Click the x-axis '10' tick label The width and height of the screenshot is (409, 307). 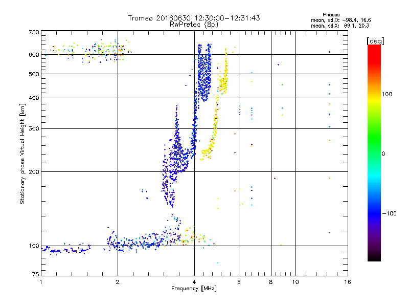coord(296,282)
